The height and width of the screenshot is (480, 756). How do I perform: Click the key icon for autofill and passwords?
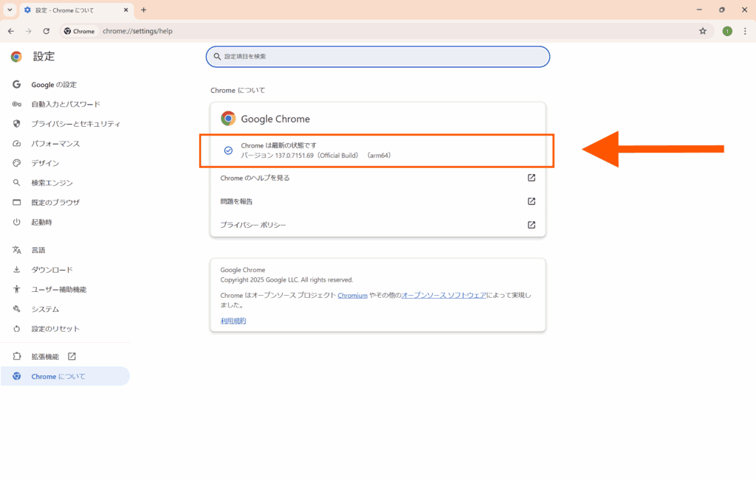click(16, 104)
